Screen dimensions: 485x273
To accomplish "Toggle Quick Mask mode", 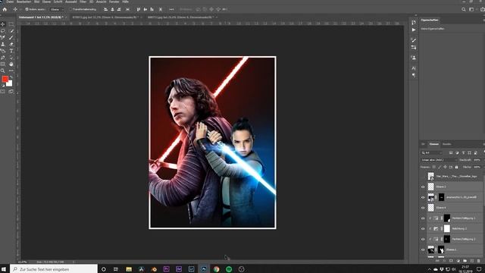I will [x=3, y=92].
